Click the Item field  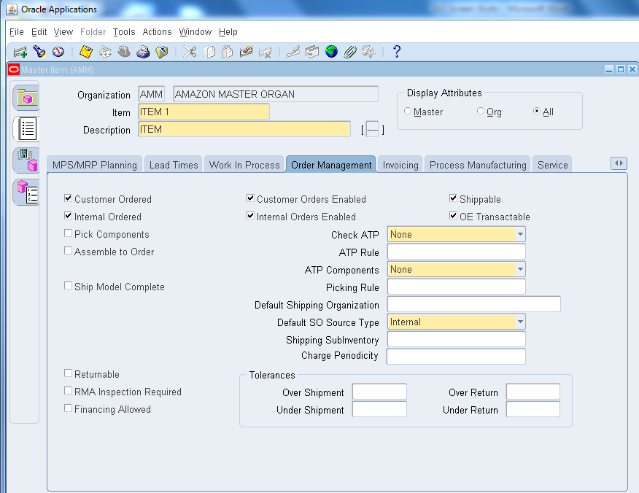click(204, 112)
